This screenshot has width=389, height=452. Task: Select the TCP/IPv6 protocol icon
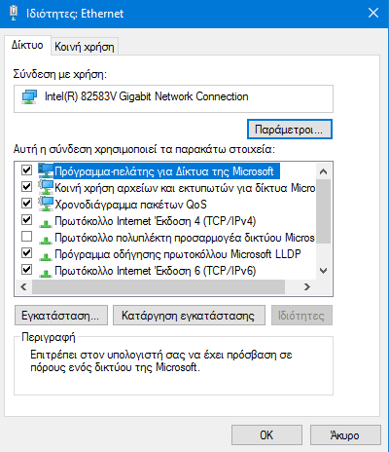46,273
